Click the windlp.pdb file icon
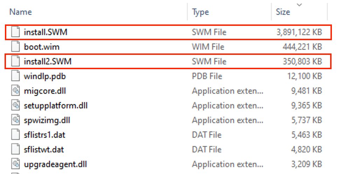355x174 pixels. tap(15, 76)
